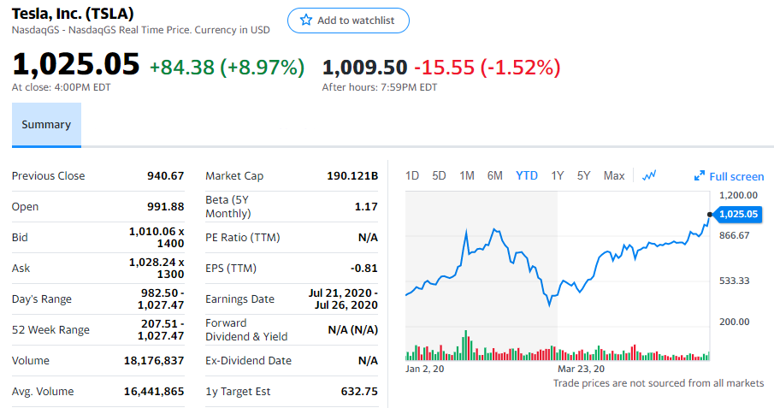The height and width of the screenshot is (408, 774).
Task: Switch chart to 1M range
Action: [466, 175]
